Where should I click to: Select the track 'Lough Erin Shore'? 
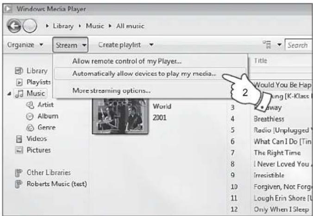click(282, 198)
